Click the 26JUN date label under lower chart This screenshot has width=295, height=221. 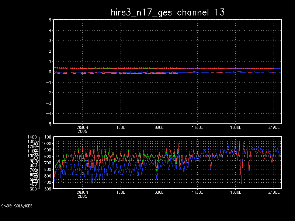coord(82,192)
